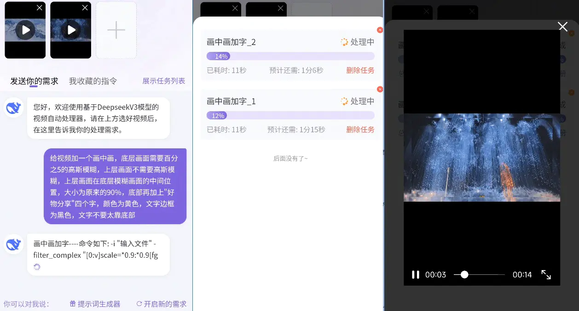Image resolution: width=579 pixels, height=311 pixels.
Task: Pause the playing video in the preview player
Action: click(415, 274)
